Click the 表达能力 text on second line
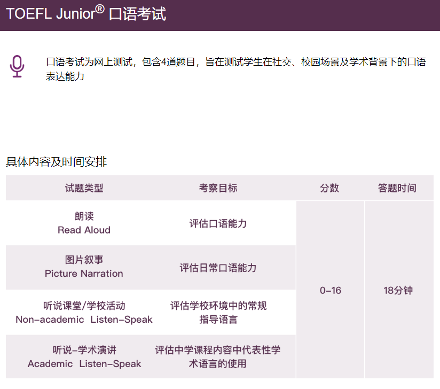Viewport: 440px width, 389px height. pos(65,76)
